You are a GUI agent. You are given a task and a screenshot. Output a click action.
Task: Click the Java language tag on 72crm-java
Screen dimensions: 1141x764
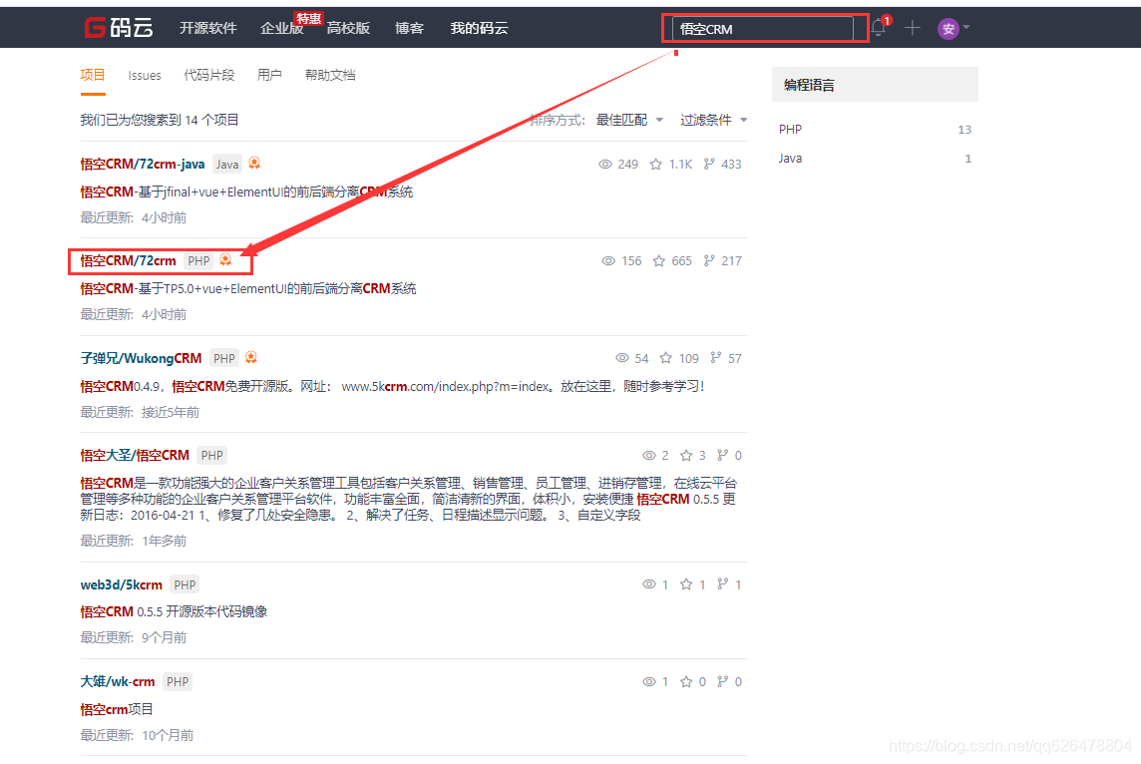227,165
